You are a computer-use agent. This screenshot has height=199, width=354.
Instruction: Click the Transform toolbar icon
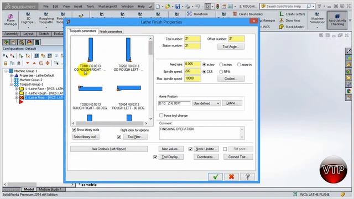click(x=189, y=14)
